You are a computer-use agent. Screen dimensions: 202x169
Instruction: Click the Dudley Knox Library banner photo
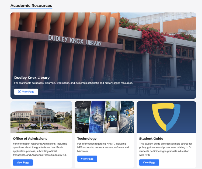coord(103,56)
